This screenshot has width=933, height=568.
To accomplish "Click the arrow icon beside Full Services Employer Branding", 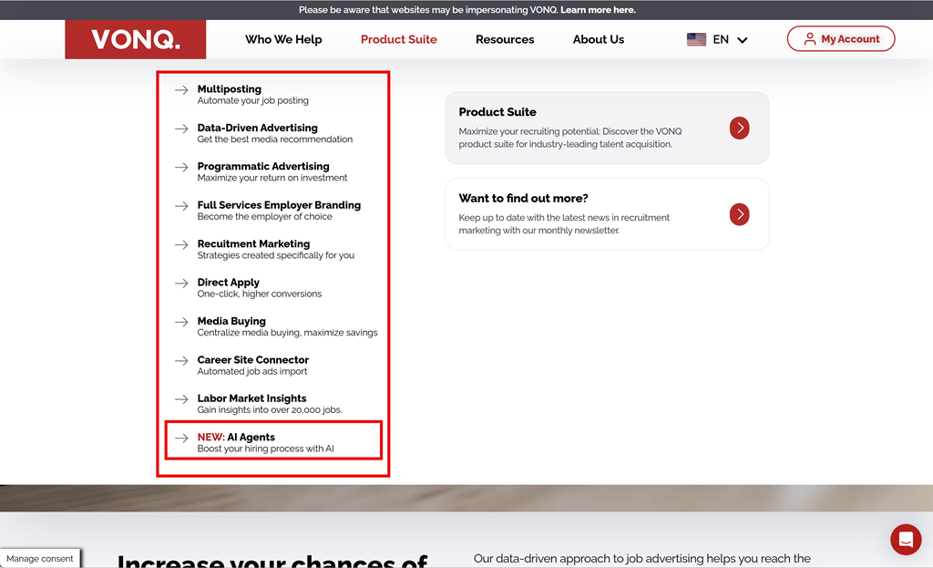I will (x=181, y=206).
